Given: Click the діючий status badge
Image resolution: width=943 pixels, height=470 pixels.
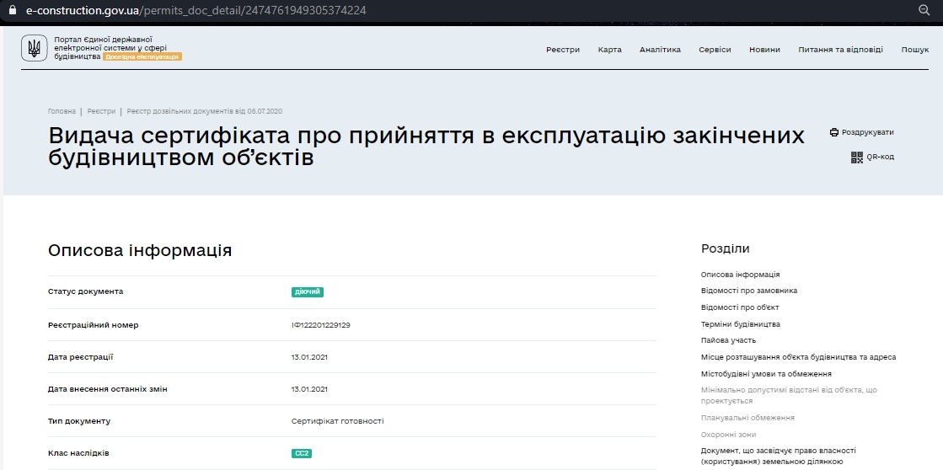Looking at the screenshot, I should click(x=308, y=292).
